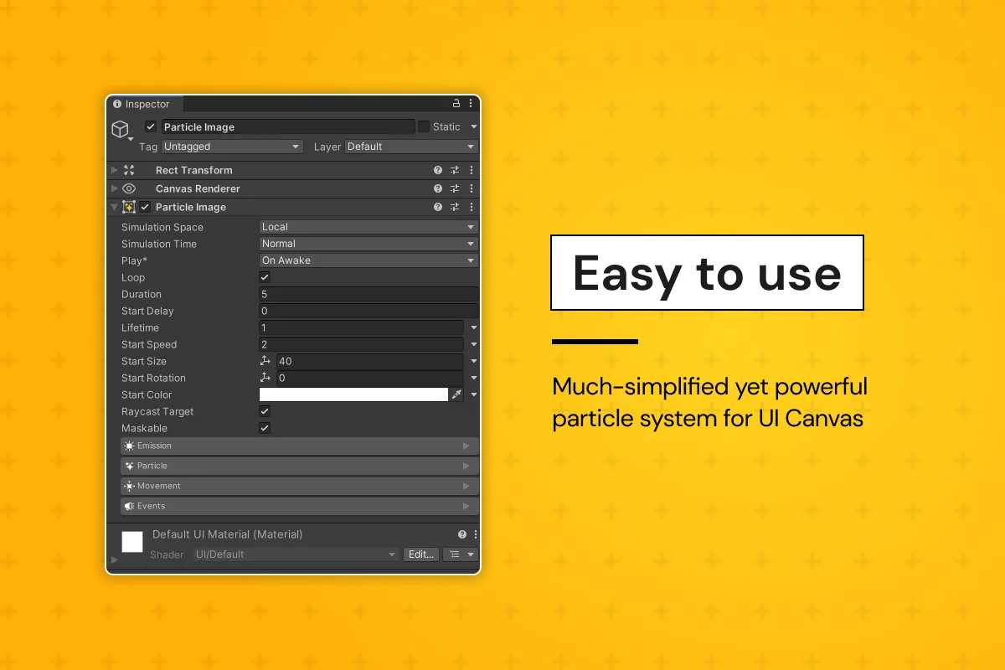
Task: Uncheck the Maskable checkbox
Action: (x=265, y=428)
